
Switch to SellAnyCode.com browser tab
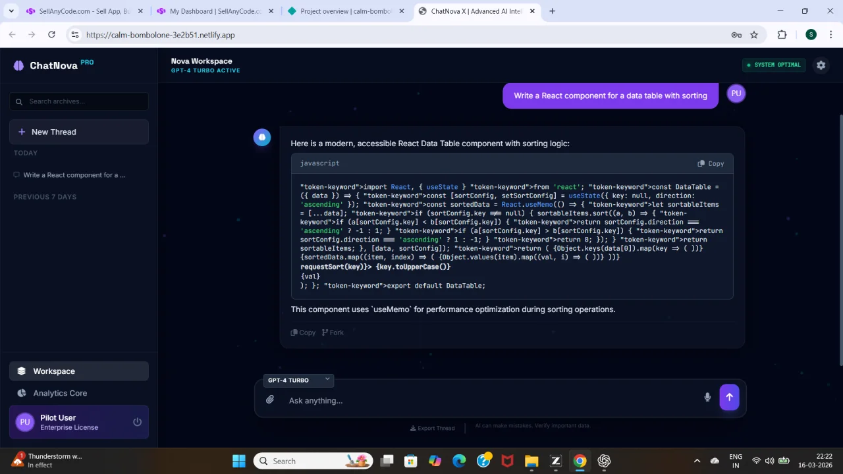83,11
